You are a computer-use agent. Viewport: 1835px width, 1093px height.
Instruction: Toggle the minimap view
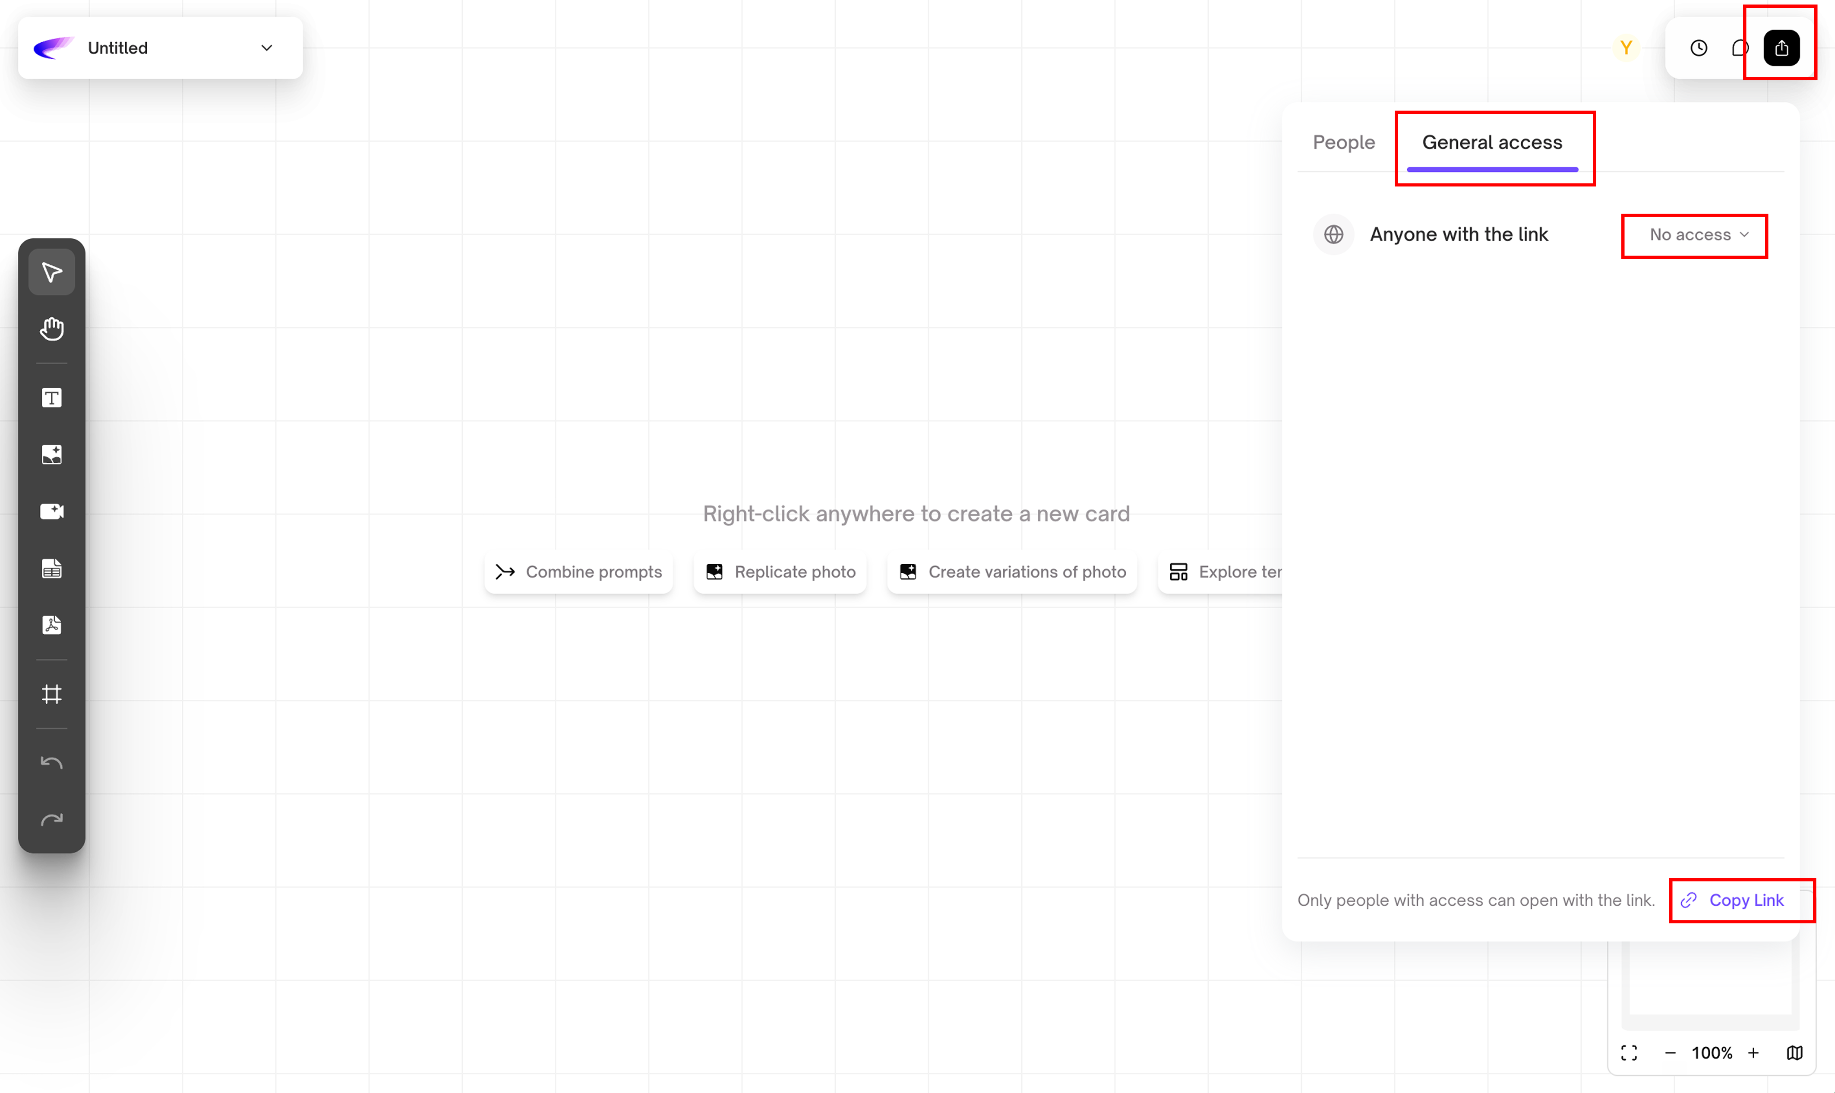[1794, 1052]
